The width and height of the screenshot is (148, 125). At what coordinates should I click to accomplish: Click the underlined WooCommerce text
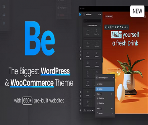coord(32,83)
